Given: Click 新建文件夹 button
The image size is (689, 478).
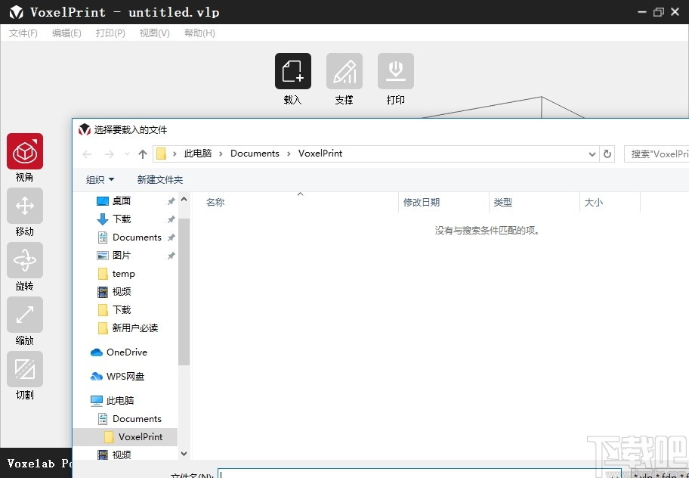Looking at the screenshot, I should 160,179.
